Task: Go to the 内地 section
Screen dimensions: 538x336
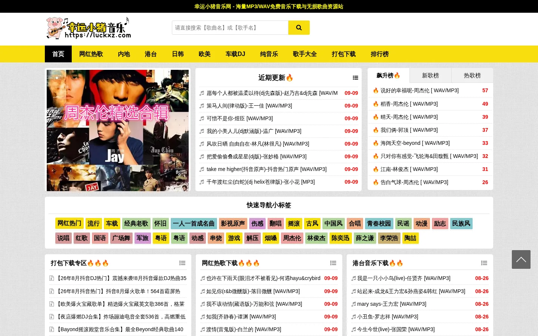Action: [x=124, y=54]
